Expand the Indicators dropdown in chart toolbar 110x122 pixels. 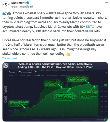pos(30,75)
